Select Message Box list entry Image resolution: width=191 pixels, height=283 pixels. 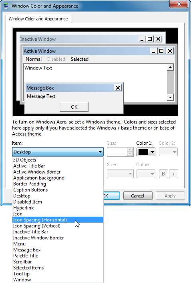click(x=58, y=250)
